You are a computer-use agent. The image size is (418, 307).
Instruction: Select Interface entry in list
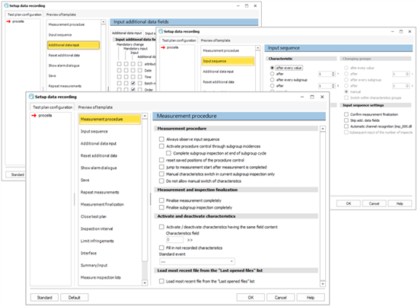click(x=88, y=253)
